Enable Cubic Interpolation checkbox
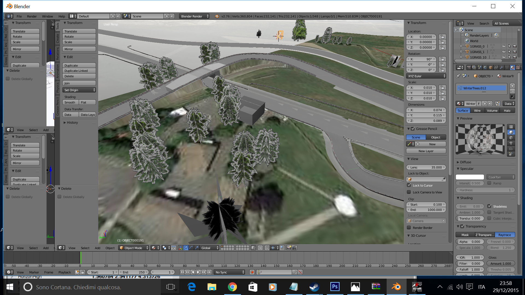Viewport: 525px width, 295px height. pyautogui.click(x=489, y=218)
